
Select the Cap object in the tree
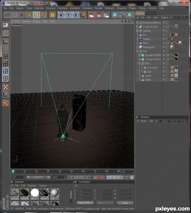(149, 72)
